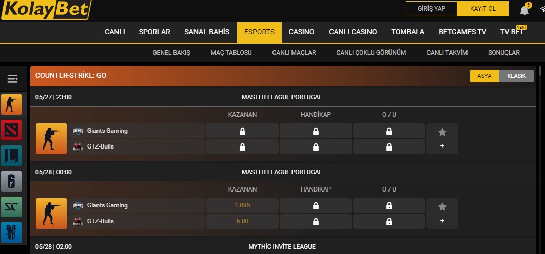Screen dimensions: 545x254
Task: Click locked Handikap for GTZ-Bulls 05/28
Action: pos(316,221)
